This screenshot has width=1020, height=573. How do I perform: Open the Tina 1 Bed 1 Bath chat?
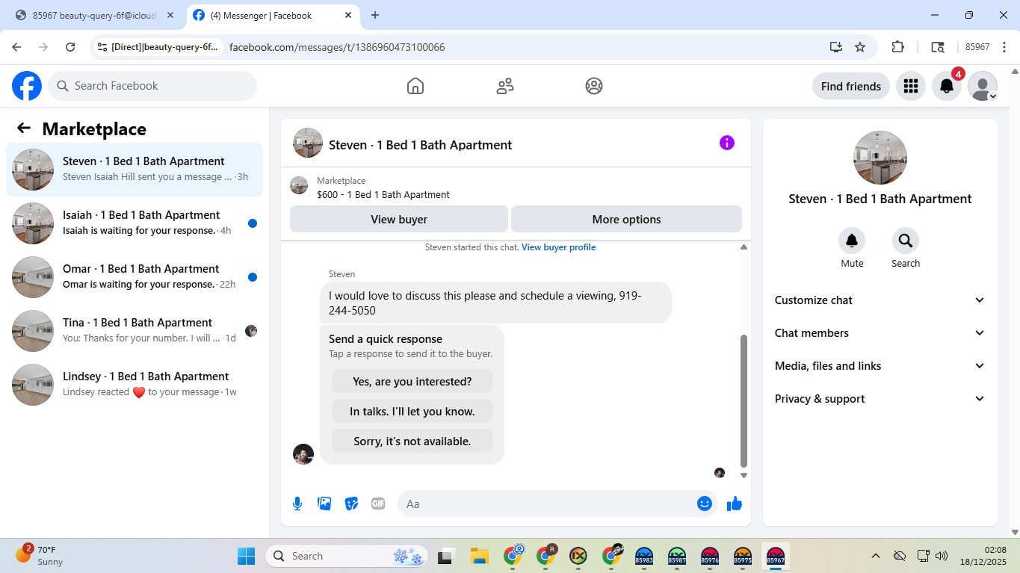pyautogui.click(x=135, y=331)
